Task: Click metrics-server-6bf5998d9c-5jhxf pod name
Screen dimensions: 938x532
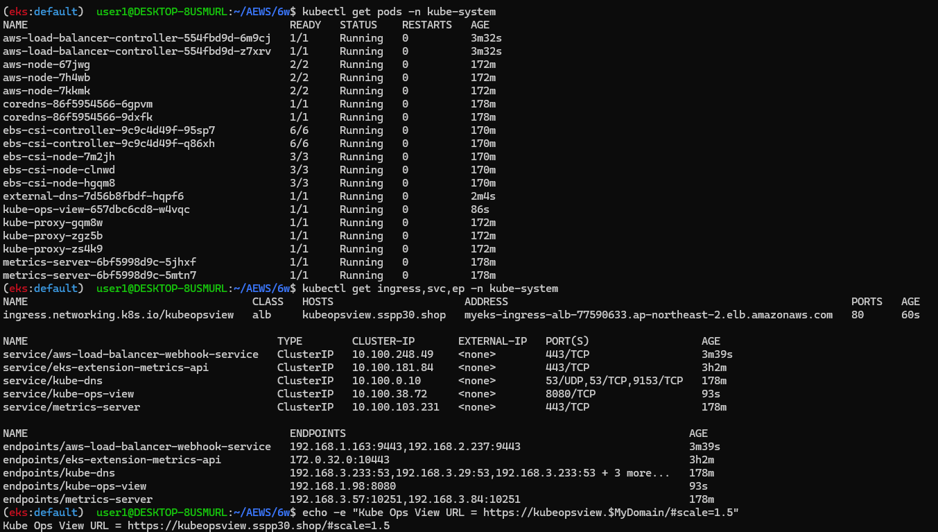Action: [100, 262]
